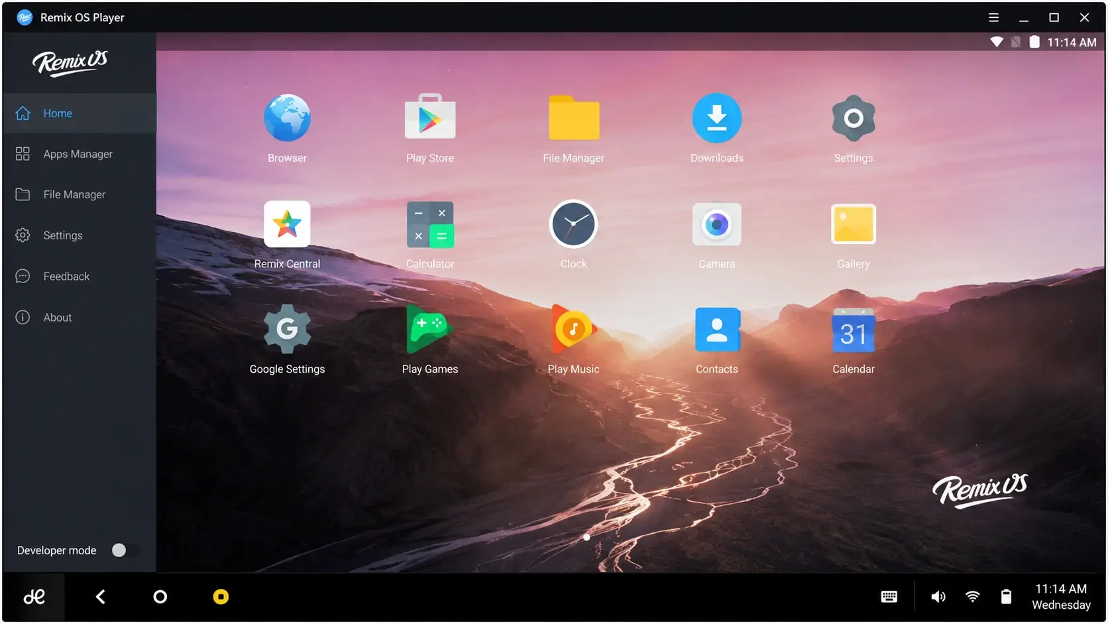Click the 11:14 AM Wednesday taskbar clock
The image size is (1108, 624).
(x=1061, y=597)
